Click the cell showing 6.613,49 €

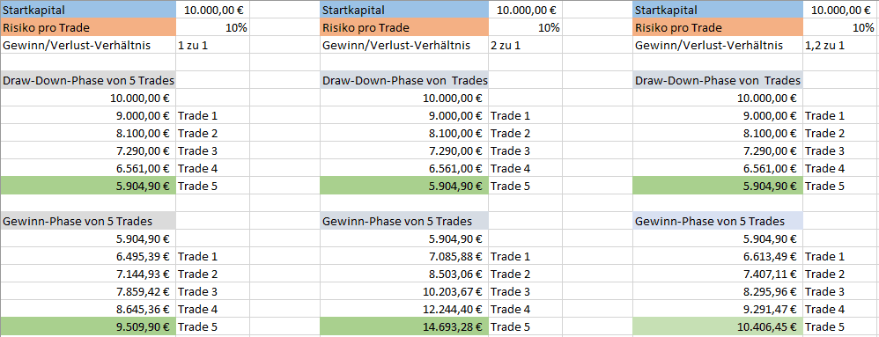[718, 256]
